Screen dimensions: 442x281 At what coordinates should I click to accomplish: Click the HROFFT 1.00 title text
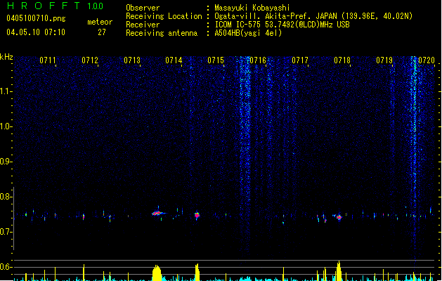pyautogui.click(x=56, y=6)
